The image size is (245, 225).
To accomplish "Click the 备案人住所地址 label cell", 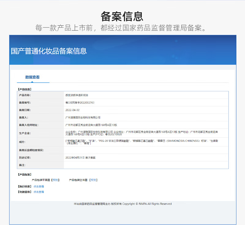I will 40,125.
